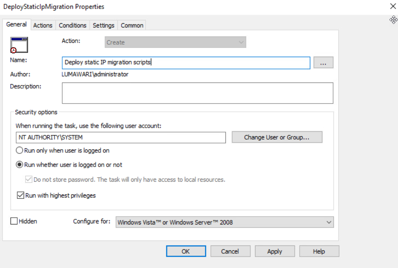The image size is (398, 268).
Task: Click the ellipsis browse button beside Name
Action: 323,63
